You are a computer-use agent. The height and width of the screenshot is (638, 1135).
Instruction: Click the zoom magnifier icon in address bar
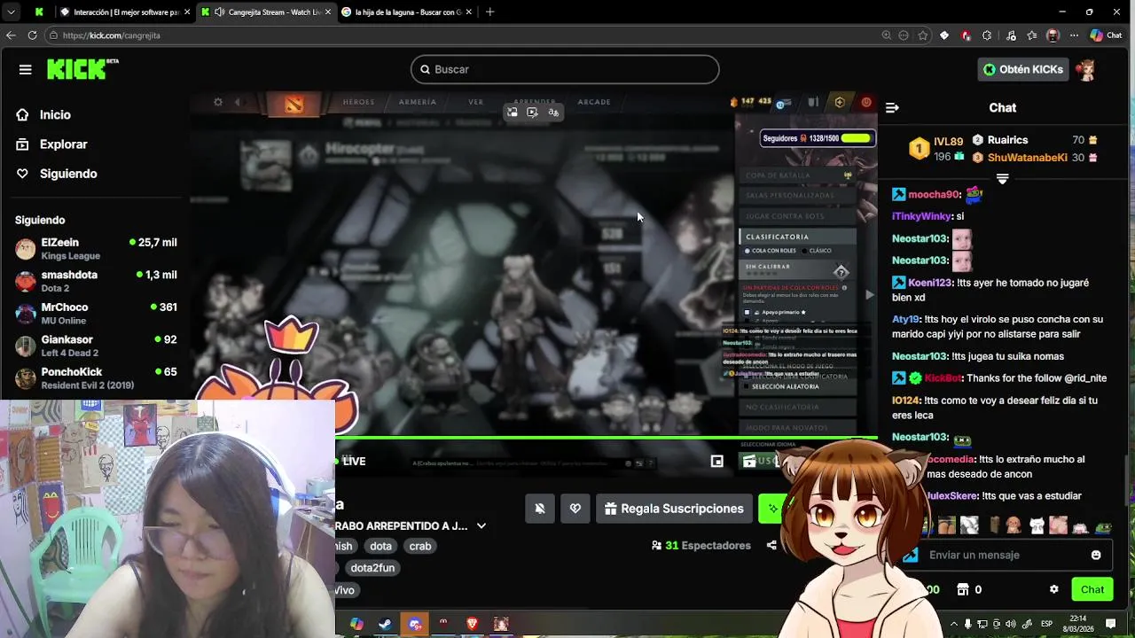click(886, 35)
